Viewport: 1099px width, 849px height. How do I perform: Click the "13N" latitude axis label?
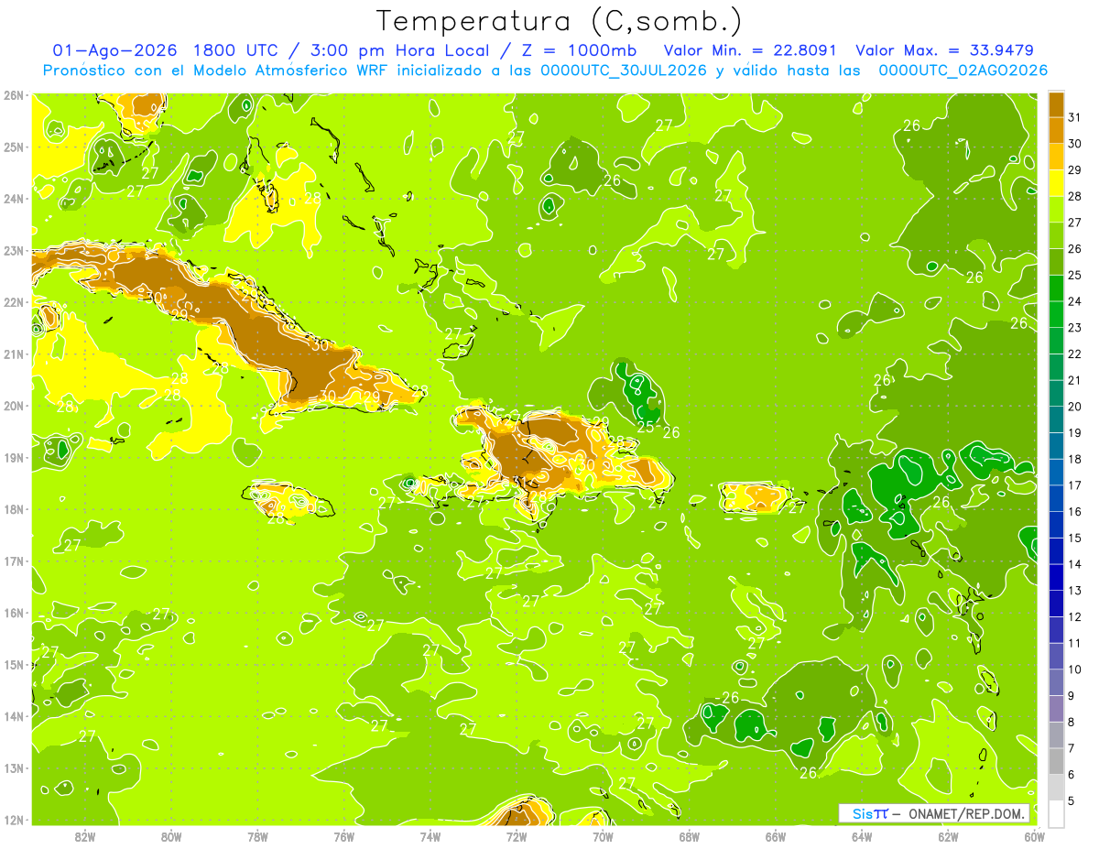pyautogui.click(x=14, y=767)
